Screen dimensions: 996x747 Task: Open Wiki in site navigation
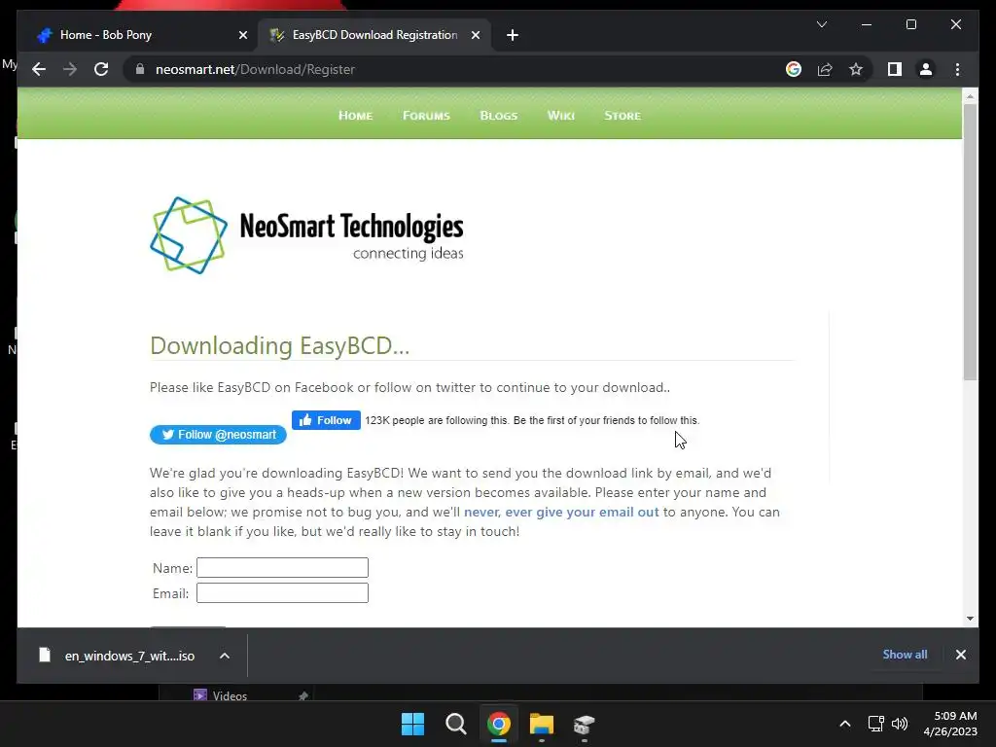pos(561,116)
